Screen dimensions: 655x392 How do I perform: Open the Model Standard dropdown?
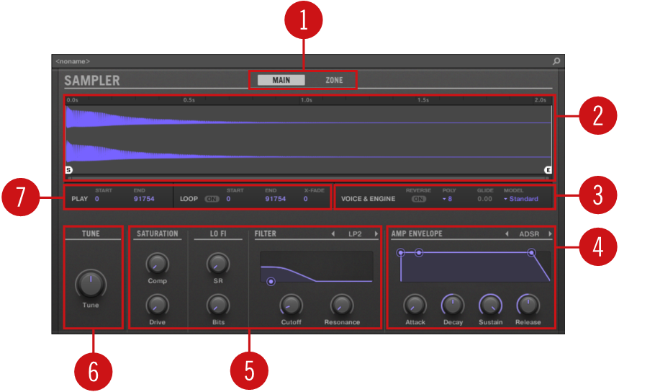click(520, 199)
